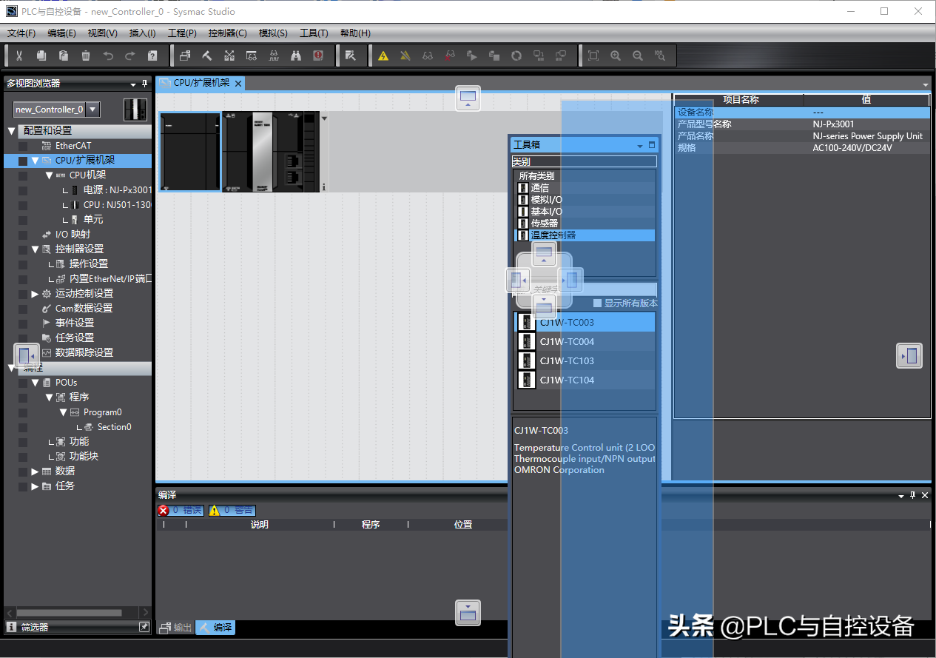Collapse the POUs tree node
Viewport: 936px width, 658px height.
tap(35, 383)
